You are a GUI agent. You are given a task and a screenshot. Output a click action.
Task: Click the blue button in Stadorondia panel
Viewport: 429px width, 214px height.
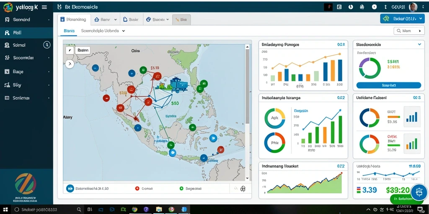388,85
